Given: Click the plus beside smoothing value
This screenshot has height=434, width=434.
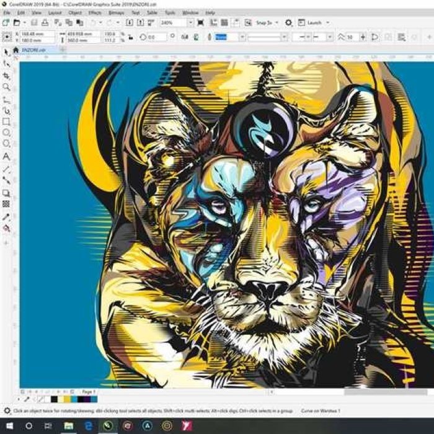Looking at the screenshot, I should click(x=363, y=37).
